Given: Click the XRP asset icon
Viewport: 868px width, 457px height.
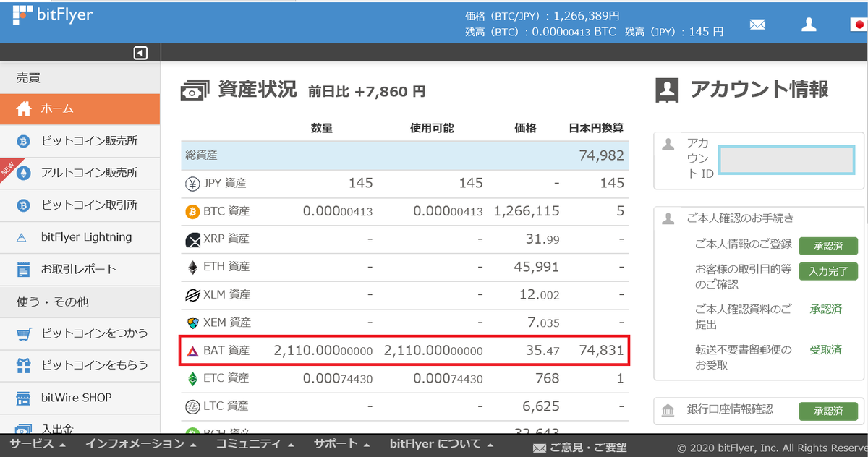Looking at the screenshot, I should [x=192, y=239].
